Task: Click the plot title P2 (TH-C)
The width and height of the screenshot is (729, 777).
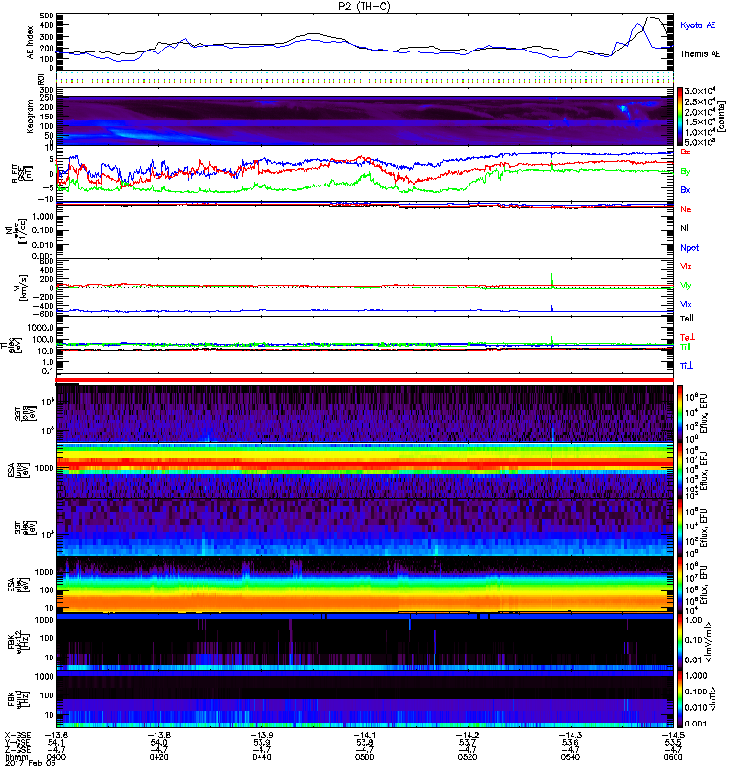Action: (x=364, y=6)
